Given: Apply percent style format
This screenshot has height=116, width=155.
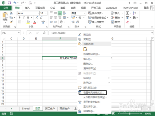Looking at the screenshot, I should pos(80,18).
